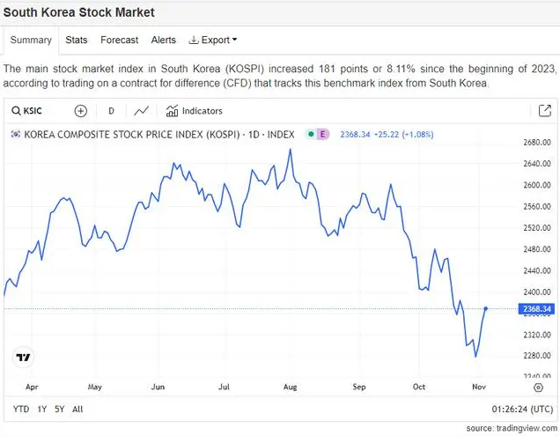Image resolution: width=560 pixels, height=436 pixels.
Task: Open the chart style line icon
Action: click(x=142, y=111)
